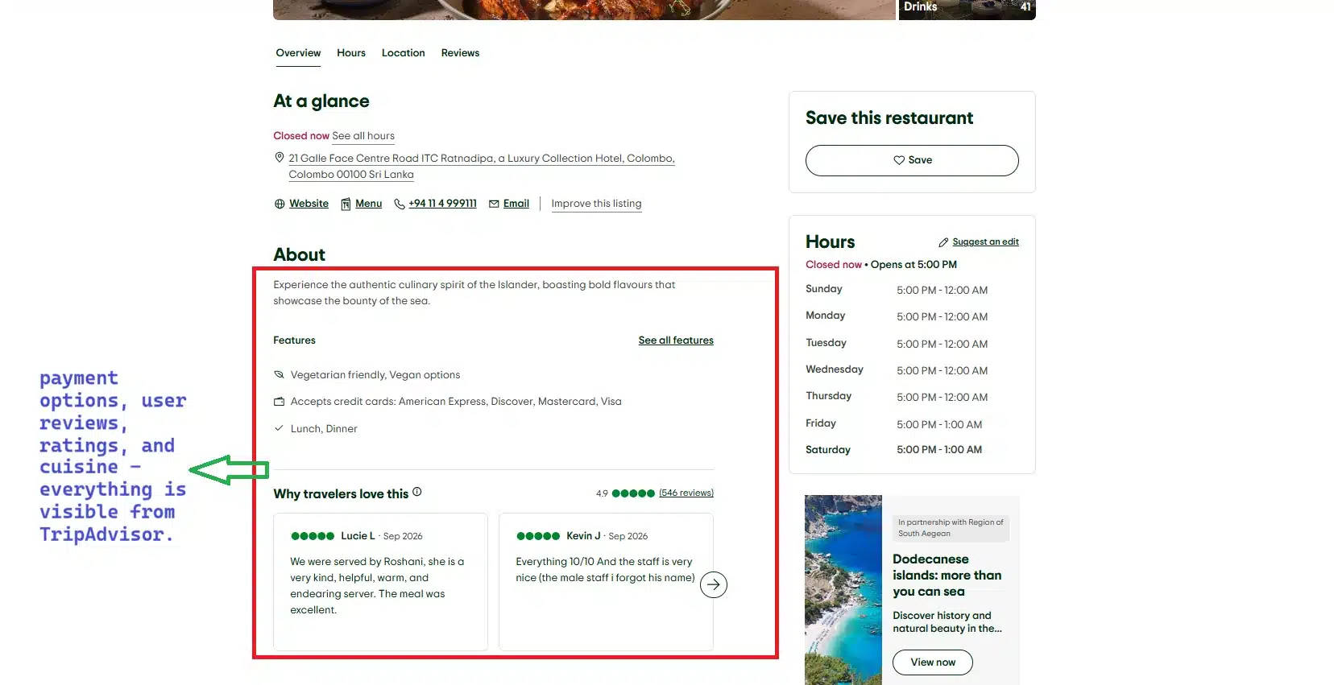Click Suggest an edit link in Hours
1334x685 pixels.
985,242
